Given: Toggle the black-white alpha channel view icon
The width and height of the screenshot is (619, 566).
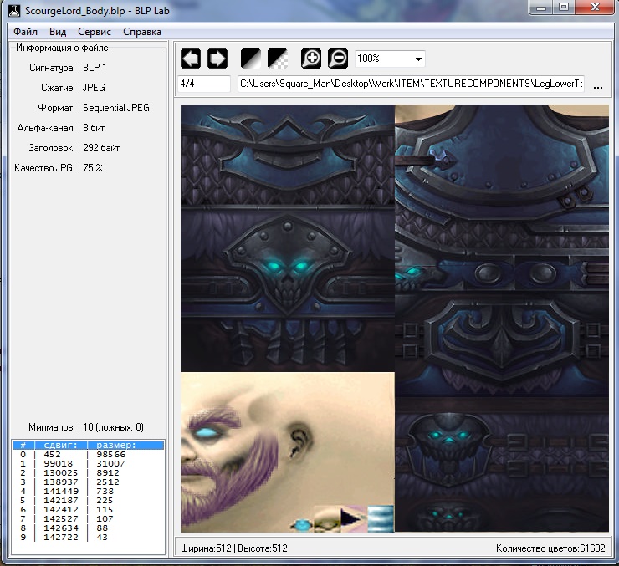Looking at the screenshot, I should 251,59.
